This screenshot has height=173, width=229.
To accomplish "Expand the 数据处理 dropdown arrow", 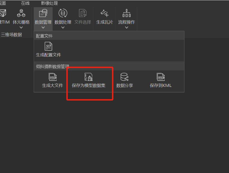I will click(x=63, y=27).
